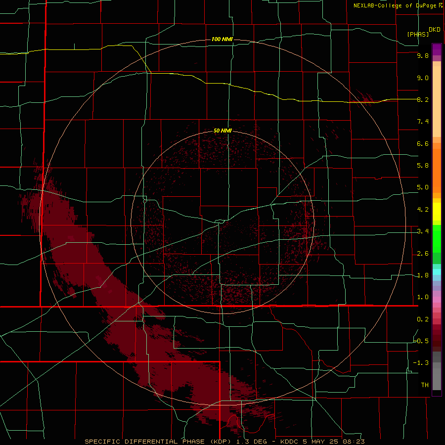This screenshot has height=445, width=445.
Task: Select the 9.8 legend value
Action: (423, 55)
